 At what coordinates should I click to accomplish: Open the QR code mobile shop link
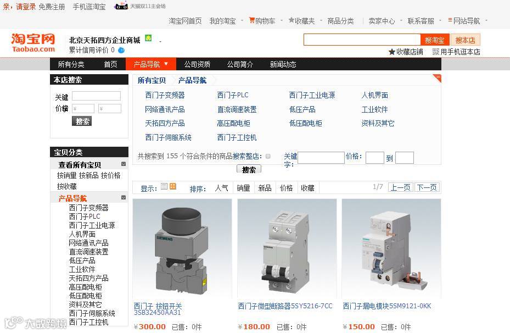point(456,52)
